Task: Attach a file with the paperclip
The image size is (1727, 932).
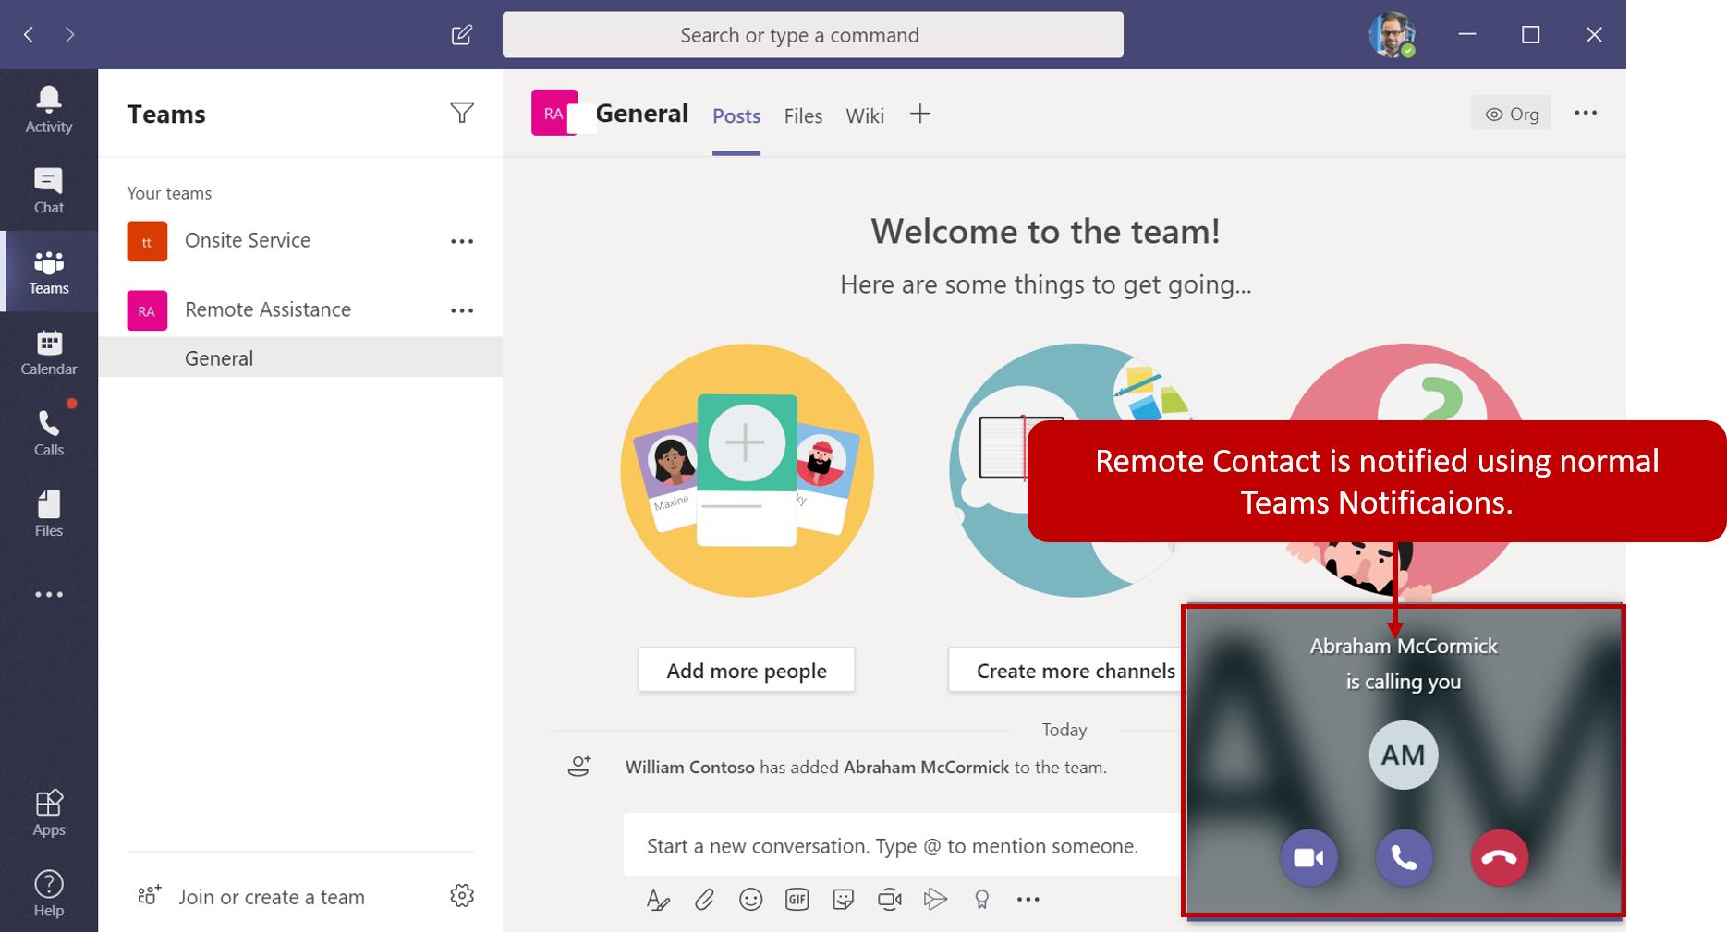Action: tap(704, 899)
